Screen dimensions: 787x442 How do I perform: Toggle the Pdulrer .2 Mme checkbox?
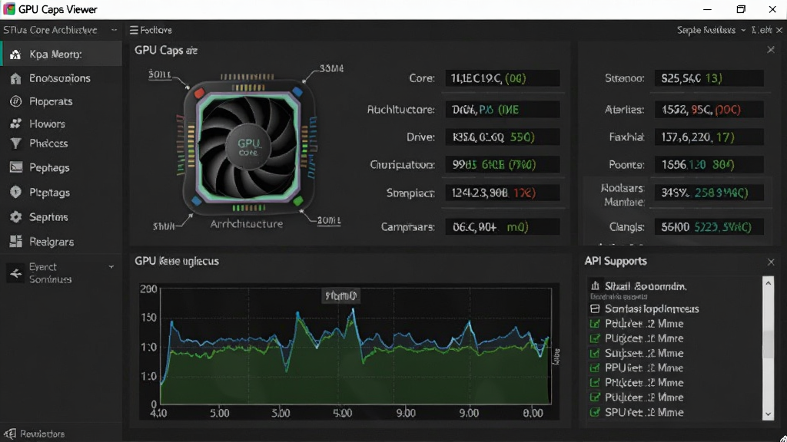click(595, 324)
